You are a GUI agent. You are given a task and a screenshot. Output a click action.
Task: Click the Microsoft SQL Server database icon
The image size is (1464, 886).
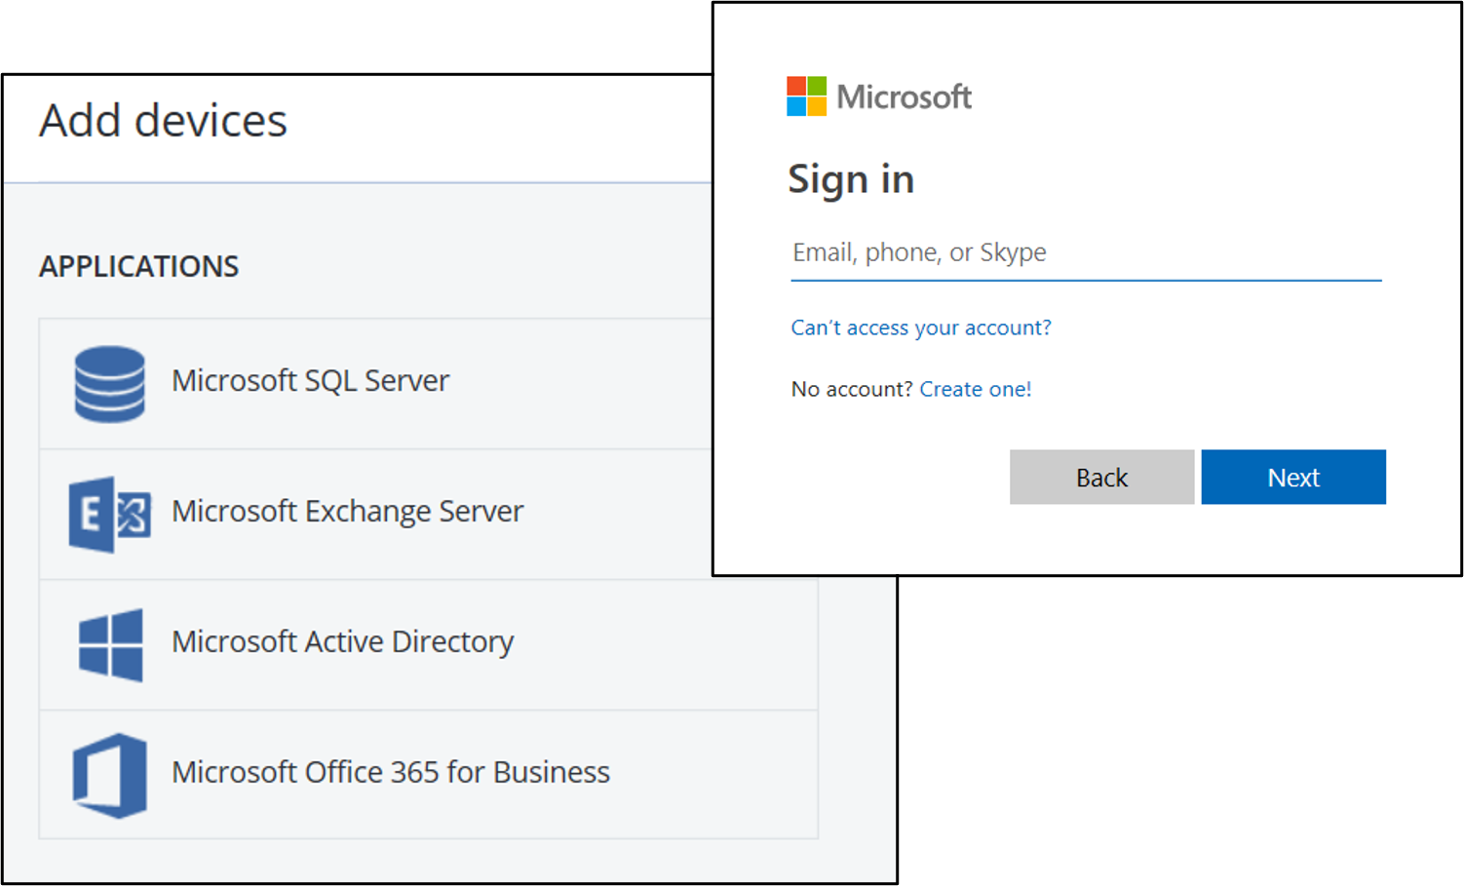click(x=110, y=384)
